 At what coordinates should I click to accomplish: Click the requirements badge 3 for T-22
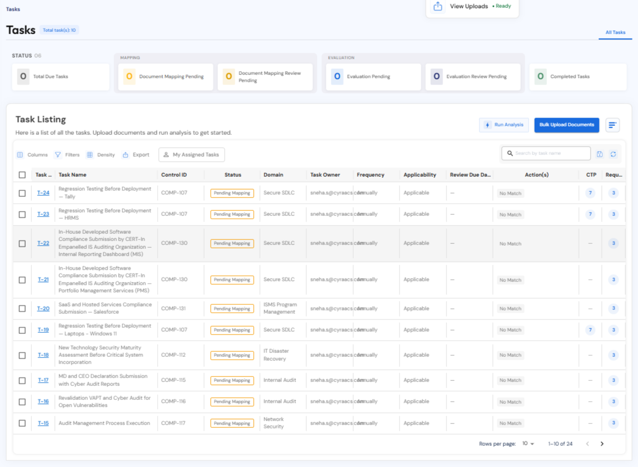coord(613,243)
